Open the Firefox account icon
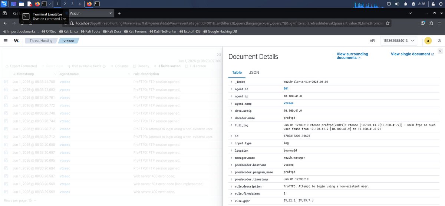 (x=423, y=23)
